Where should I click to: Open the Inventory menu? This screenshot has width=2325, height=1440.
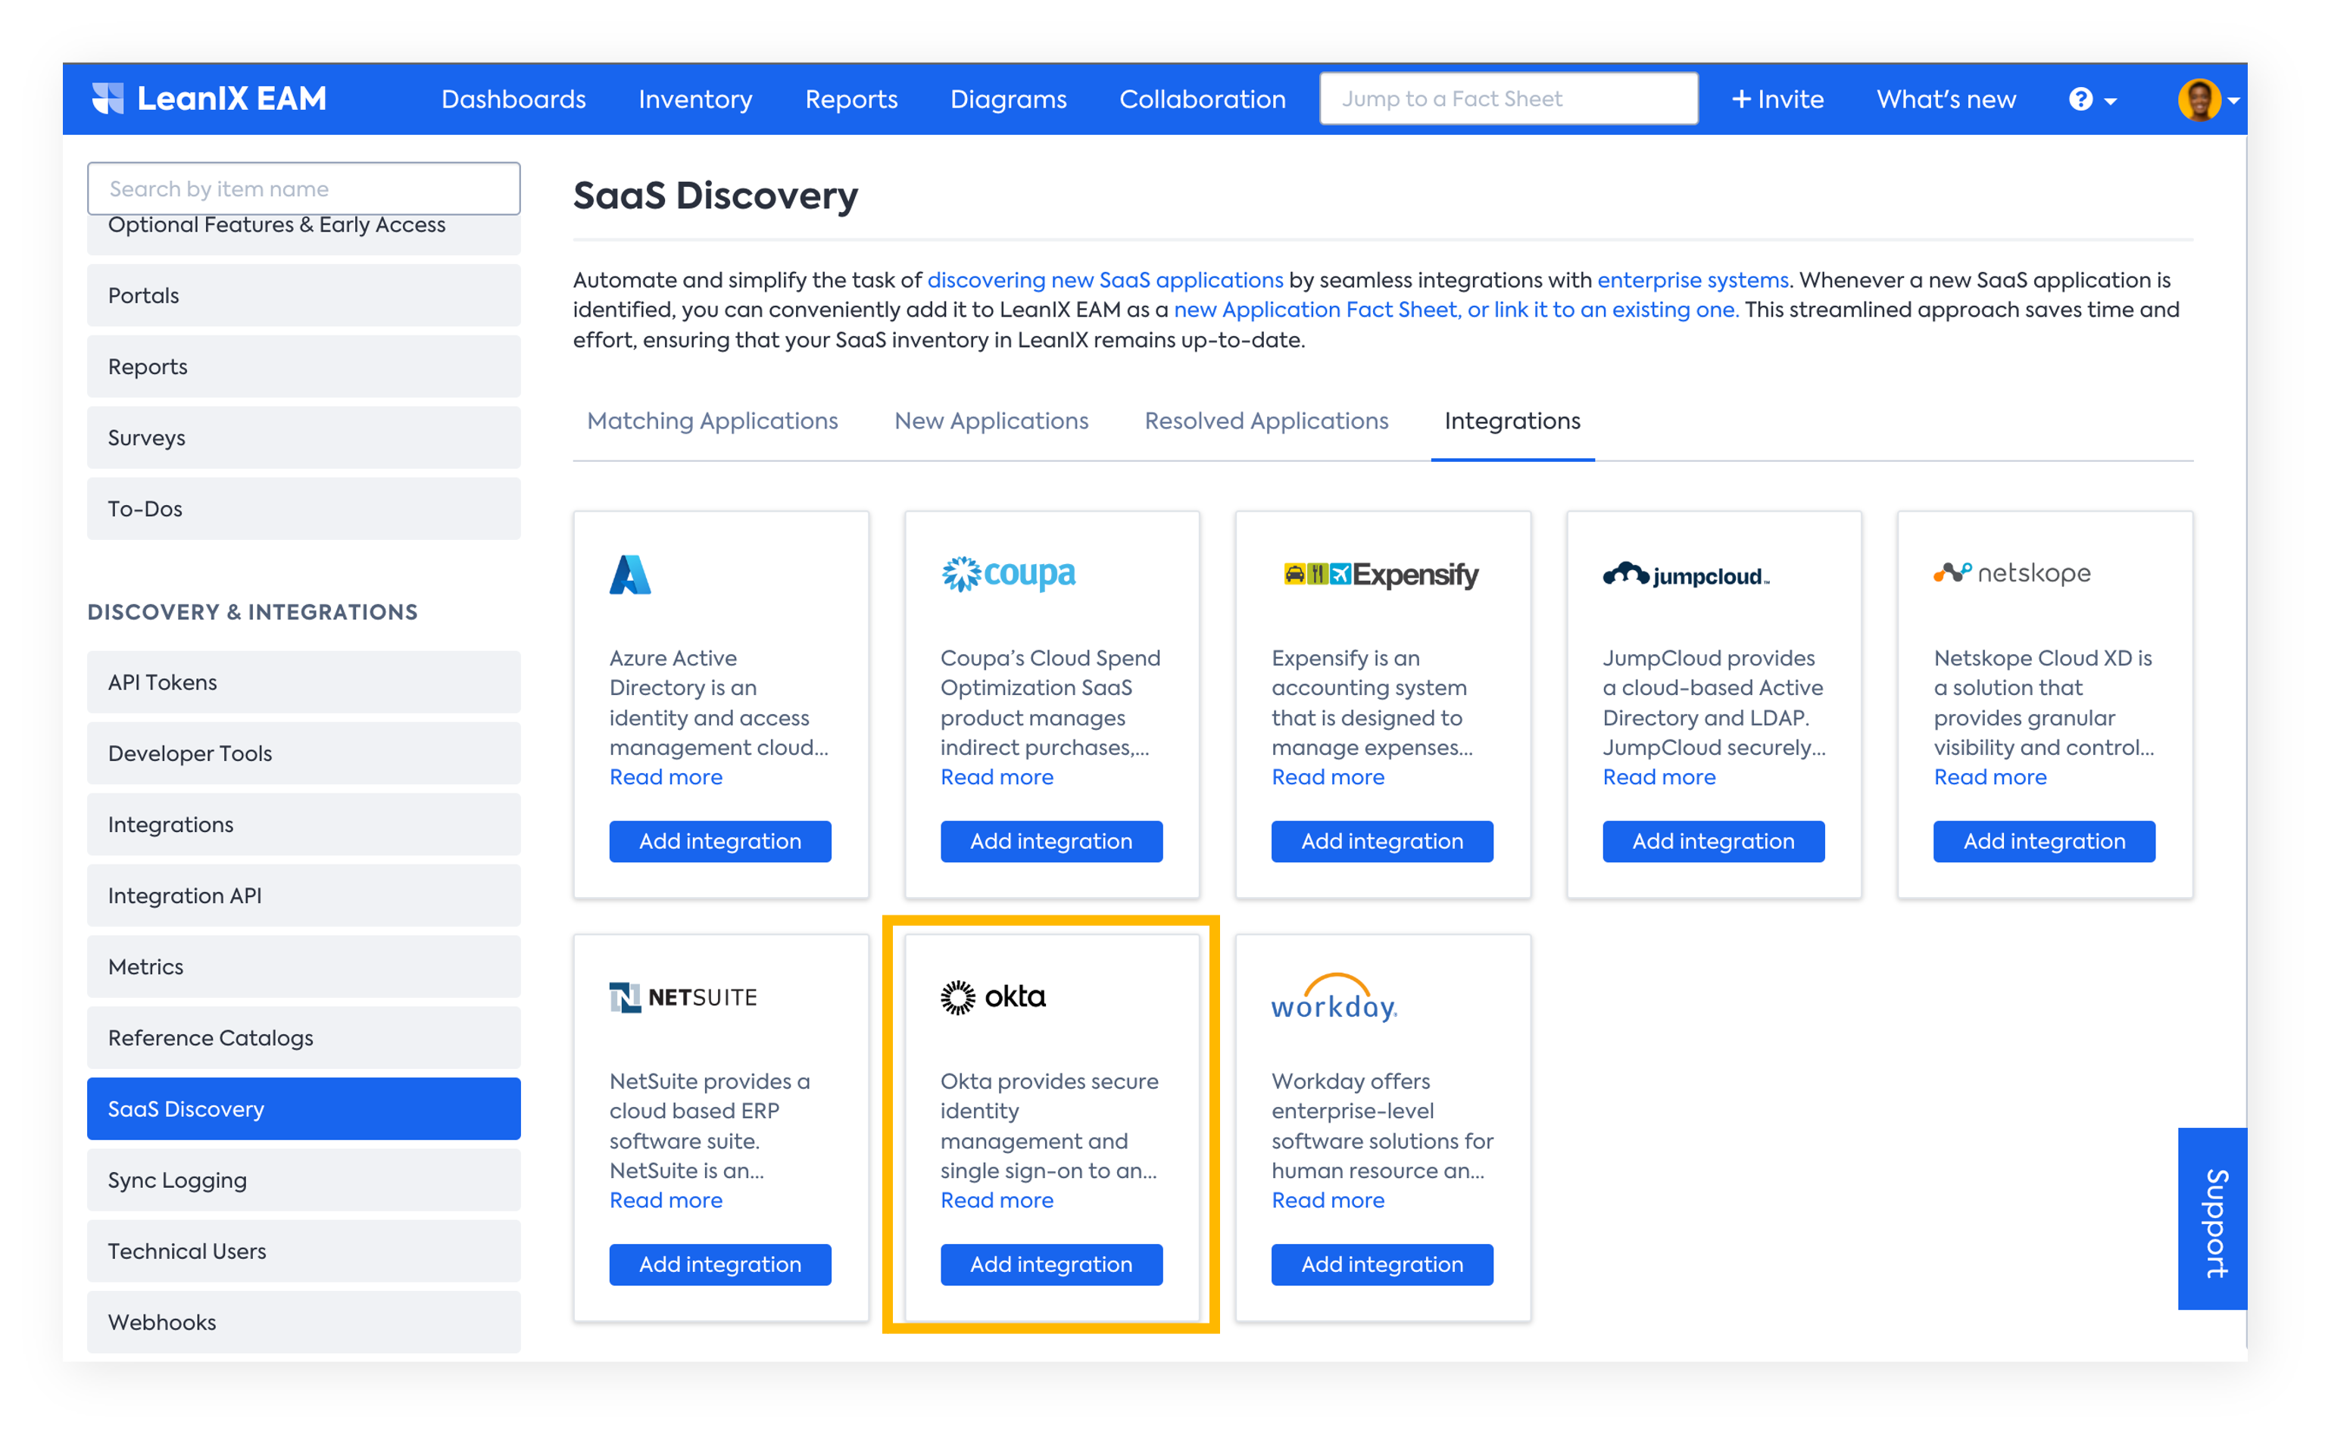point(695,99)
